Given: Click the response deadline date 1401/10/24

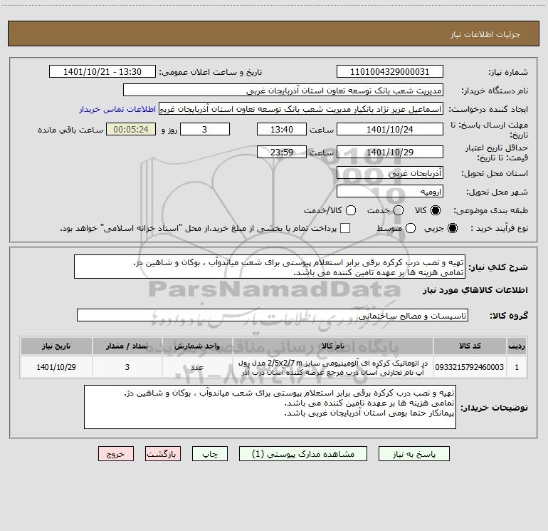Looking at the screenshot, I should point(390,129).
